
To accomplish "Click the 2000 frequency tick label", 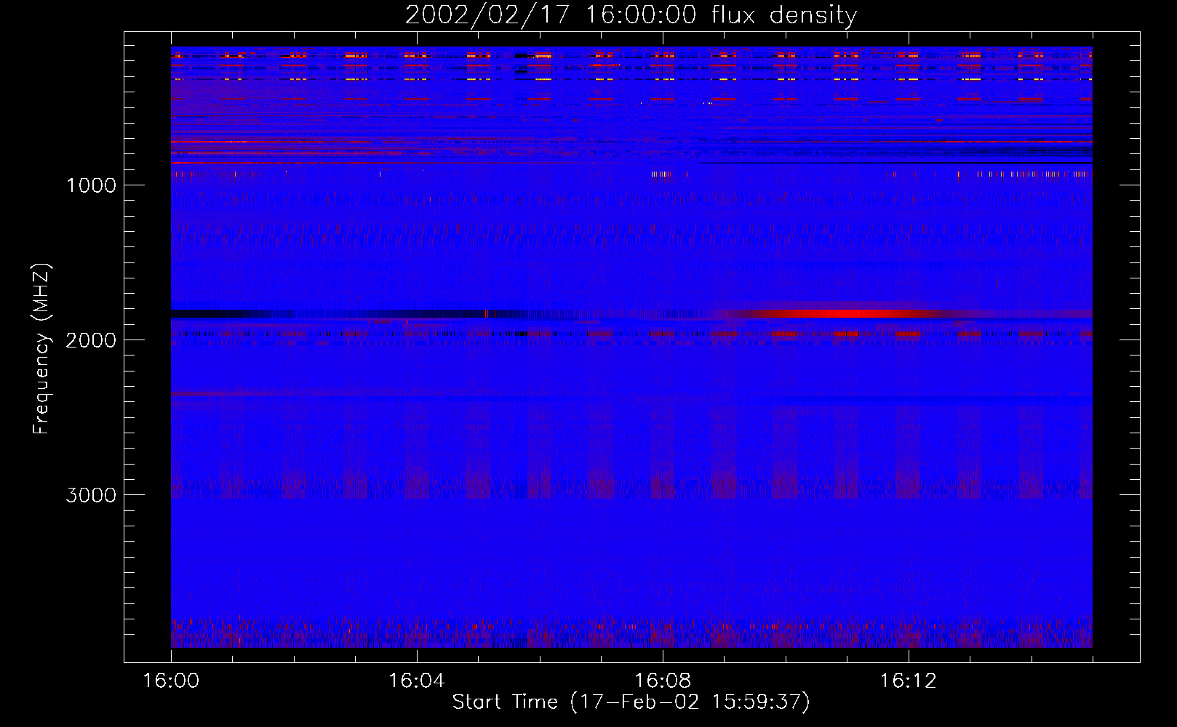I will coord(91,340).
